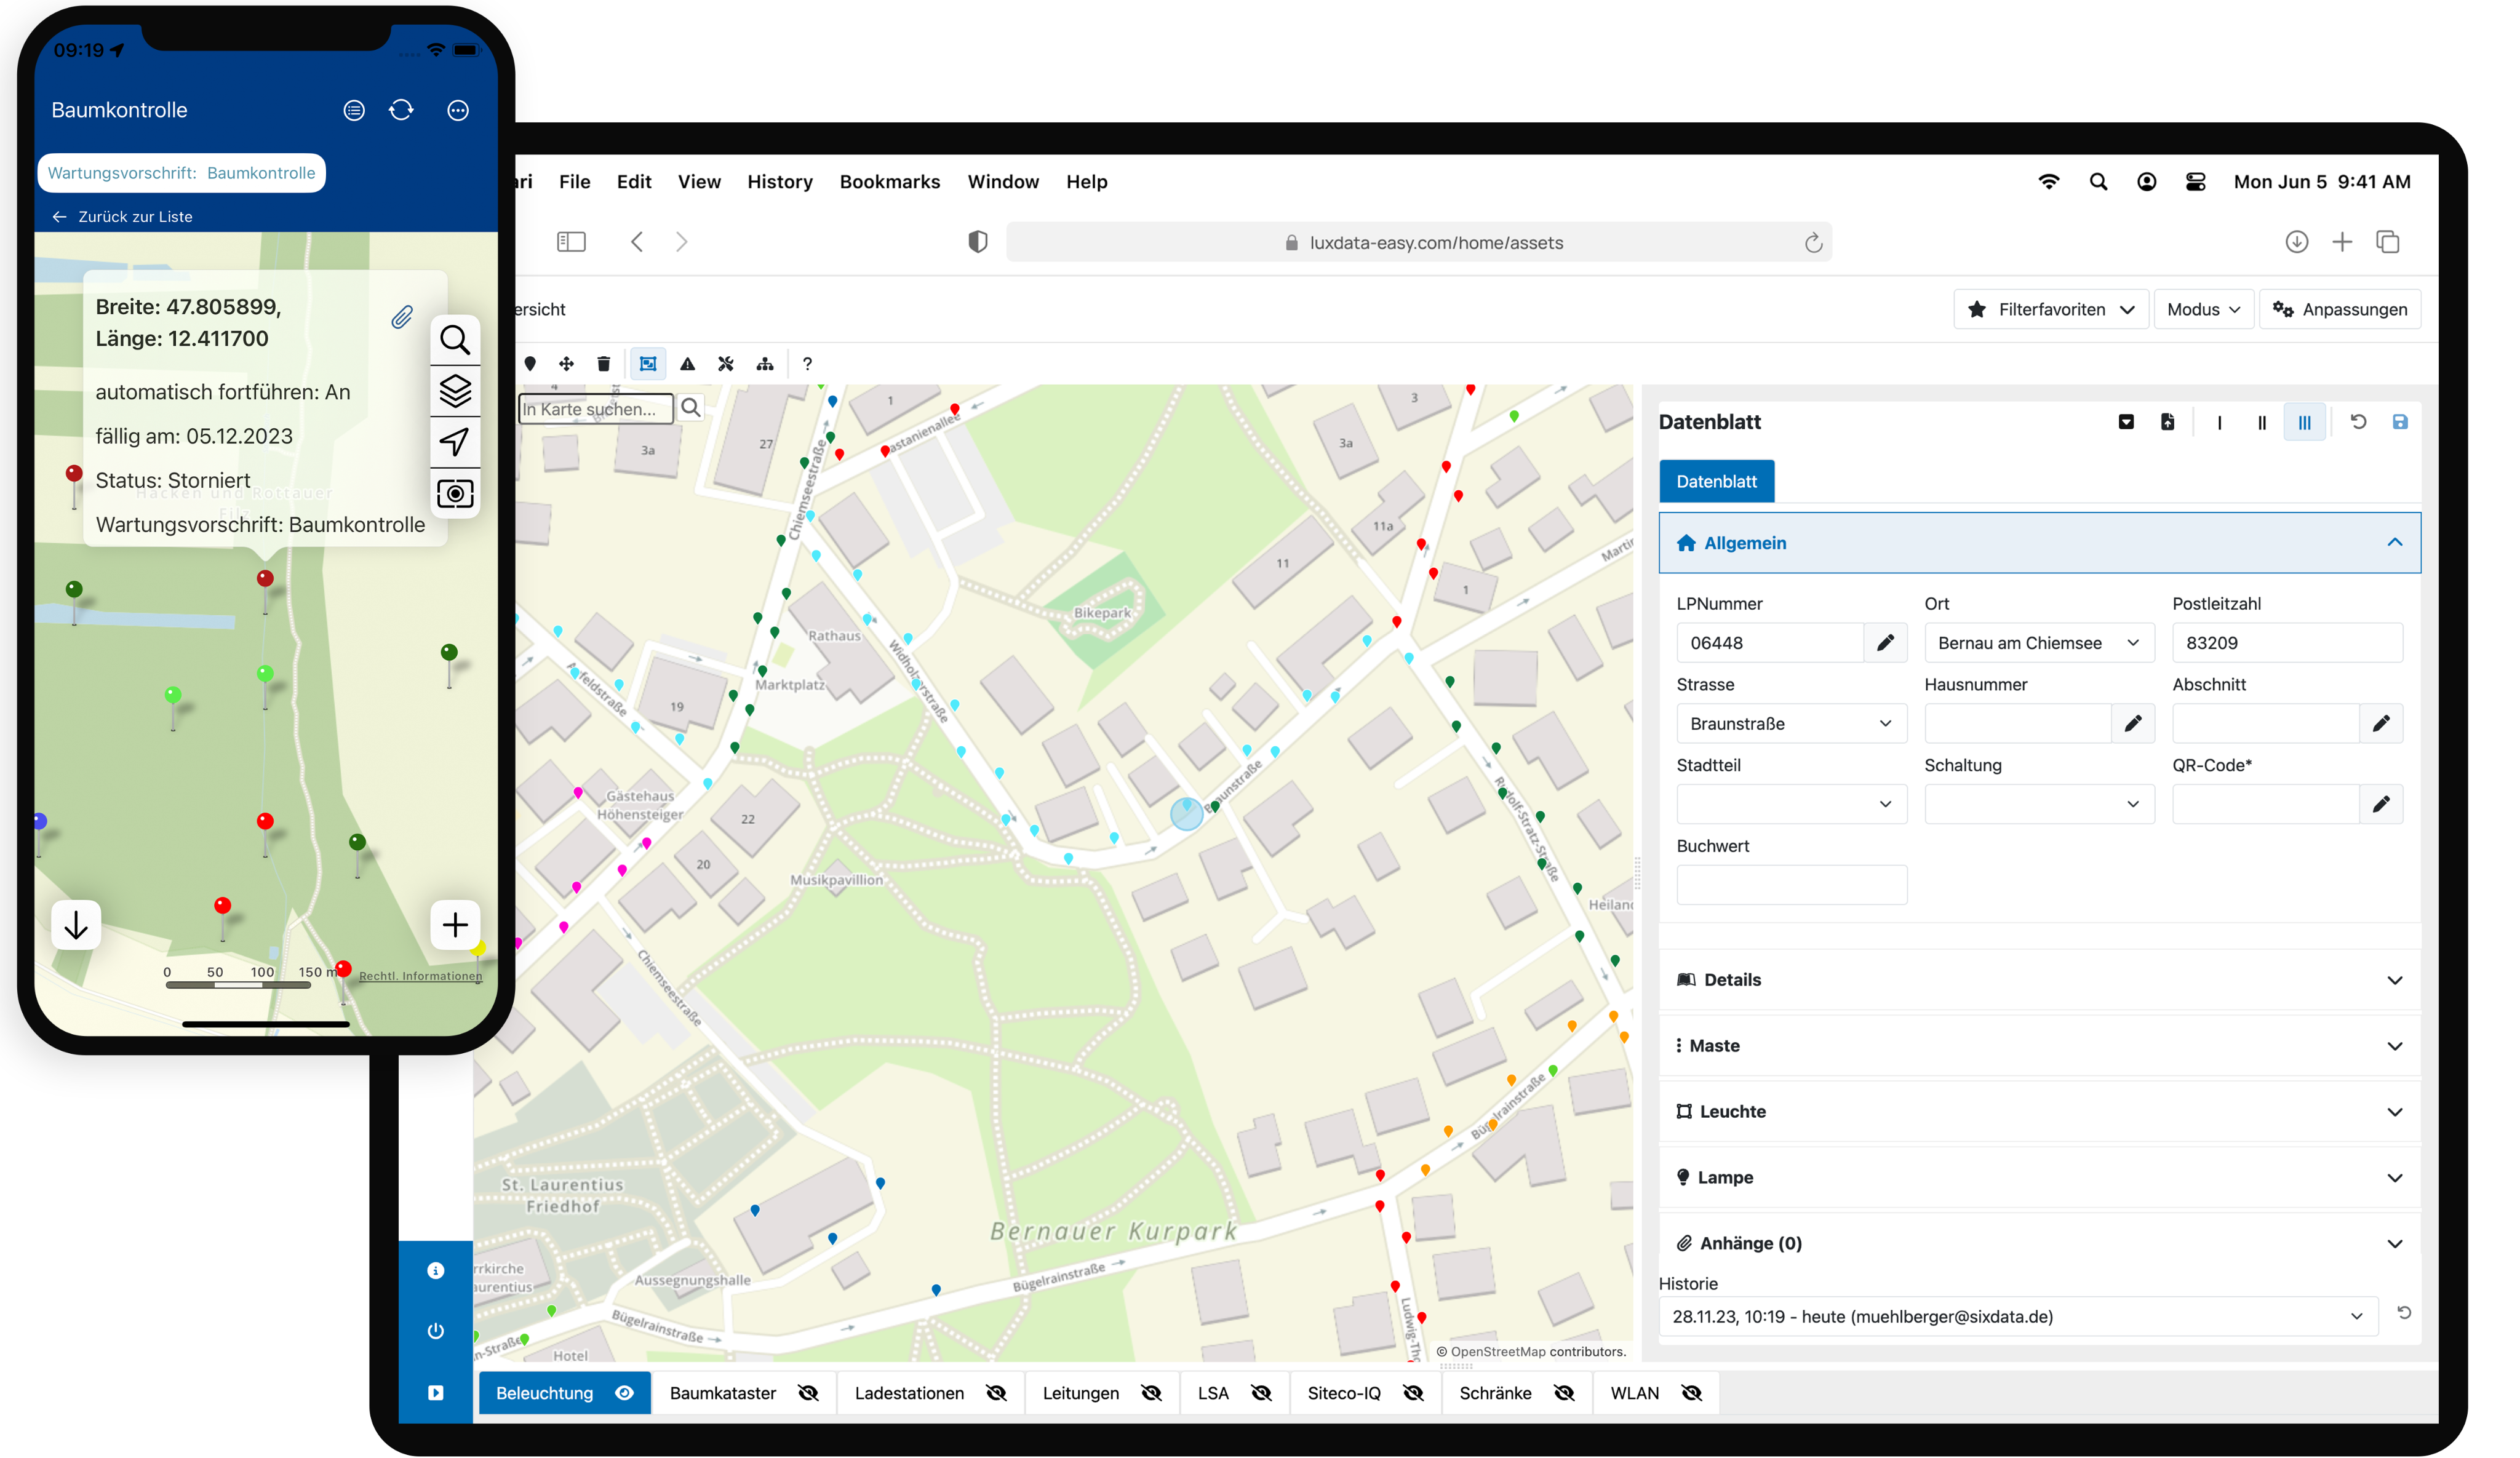This screenshot has height=1458, width=2520.
Task: Tap the camera capture icon on phone
Action: pyautogui.click(x=455, y=494)
